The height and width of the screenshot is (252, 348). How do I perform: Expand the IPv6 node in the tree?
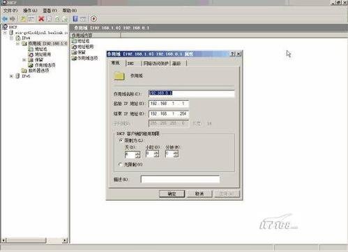[x=11, y=76]
